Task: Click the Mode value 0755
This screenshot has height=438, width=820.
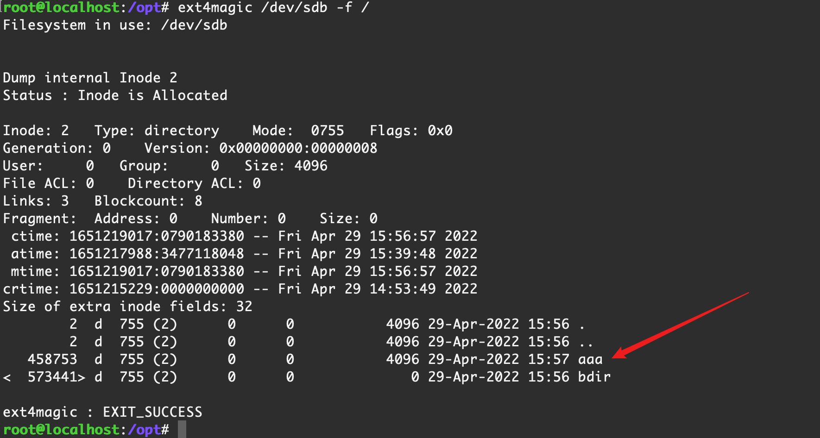Action: (x=327, y=131)
